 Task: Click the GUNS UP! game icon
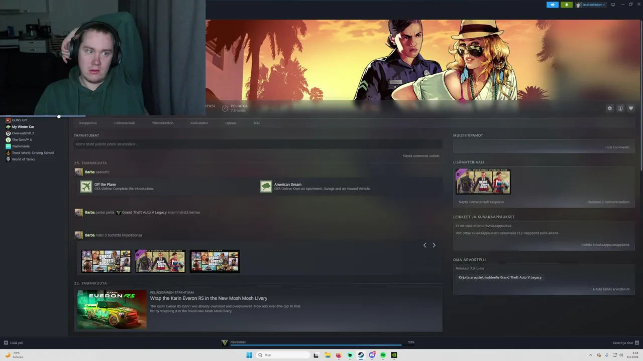(8, 120)
